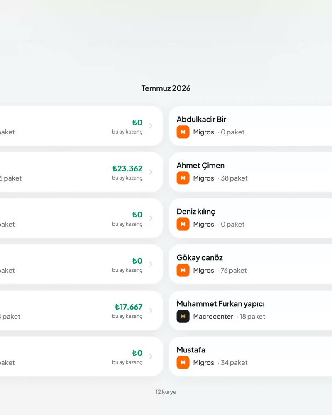Open Muhammet Furkan yapıcı courier card
Image resolution: width=332 pixels, height=415 pixels.
pyautogui.click(x=251, y=310)
